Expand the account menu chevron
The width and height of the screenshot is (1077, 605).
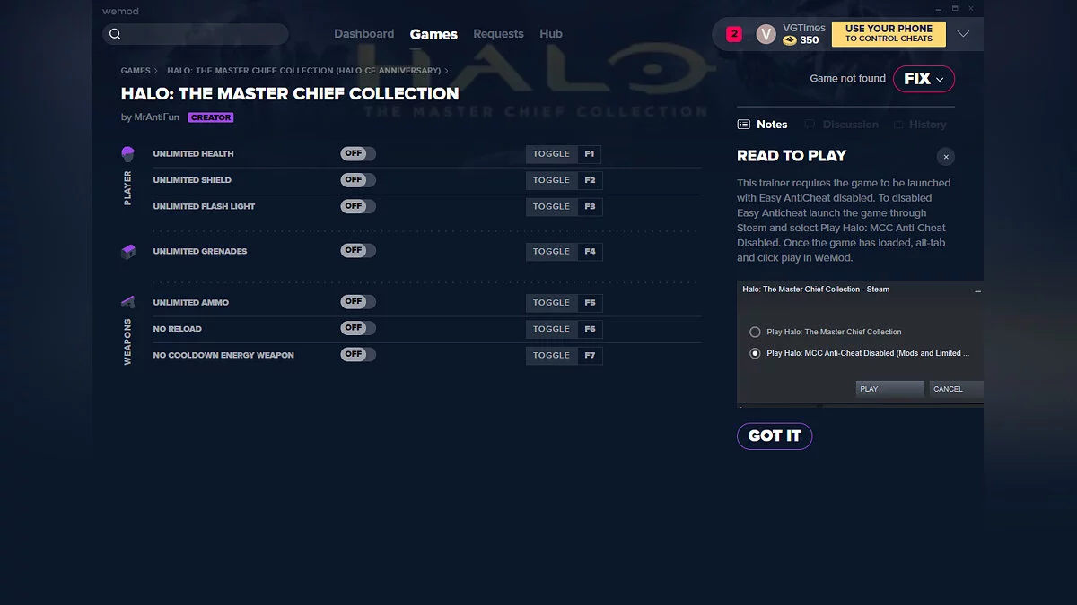963,34
